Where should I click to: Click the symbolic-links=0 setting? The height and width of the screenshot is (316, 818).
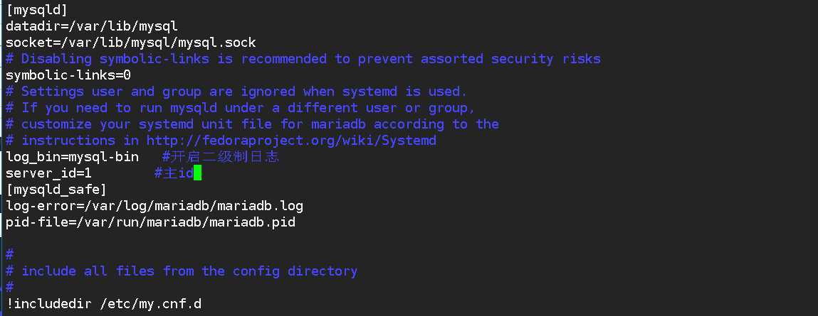tap(68, 75)
